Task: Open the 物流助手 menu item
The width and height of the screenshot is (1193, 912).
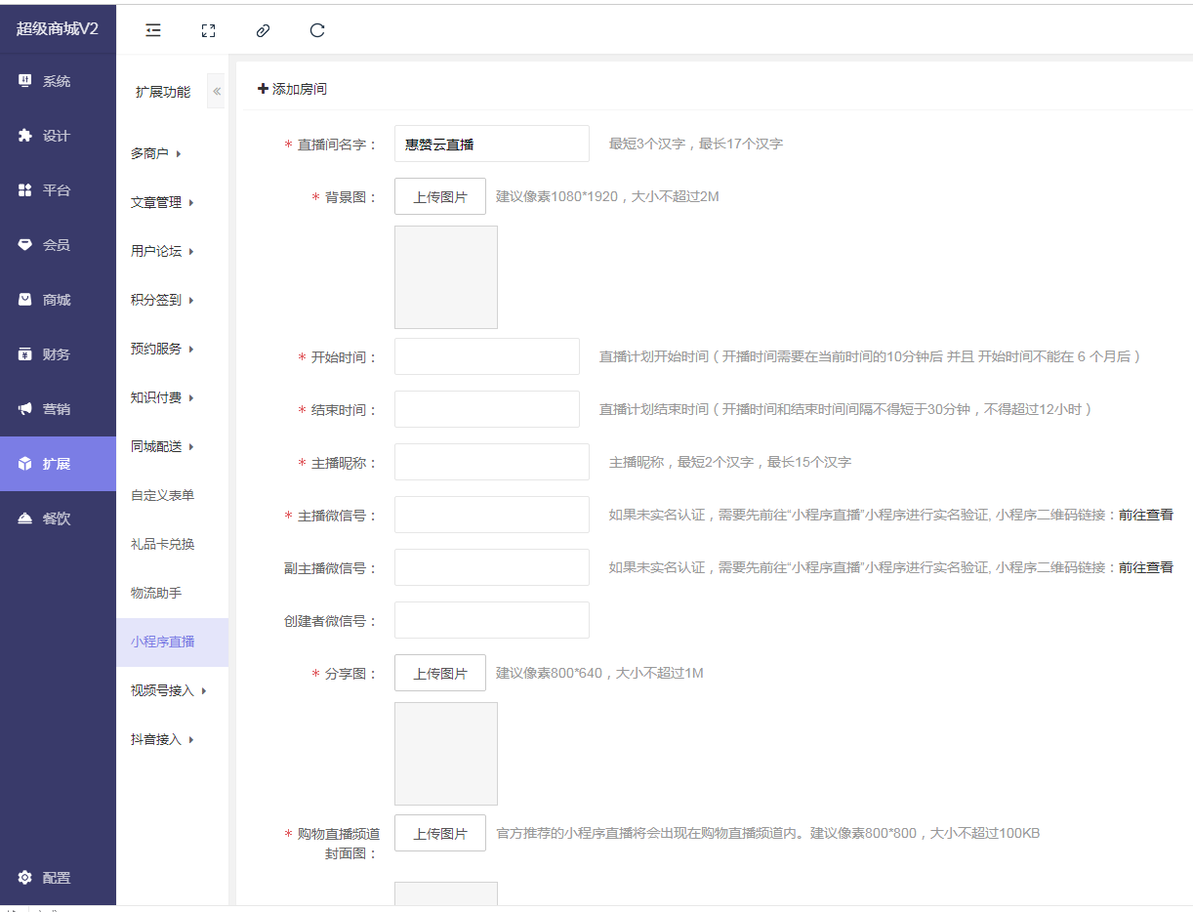Action: 156,593
